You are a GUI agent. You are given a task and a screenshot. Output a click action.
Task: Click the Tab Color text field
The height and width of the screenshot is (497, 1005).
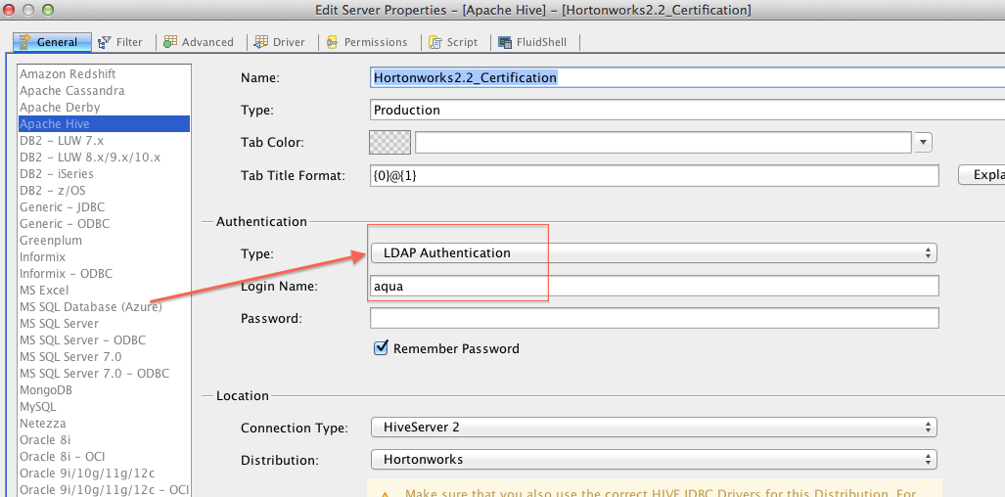click(x=663, y=142)
